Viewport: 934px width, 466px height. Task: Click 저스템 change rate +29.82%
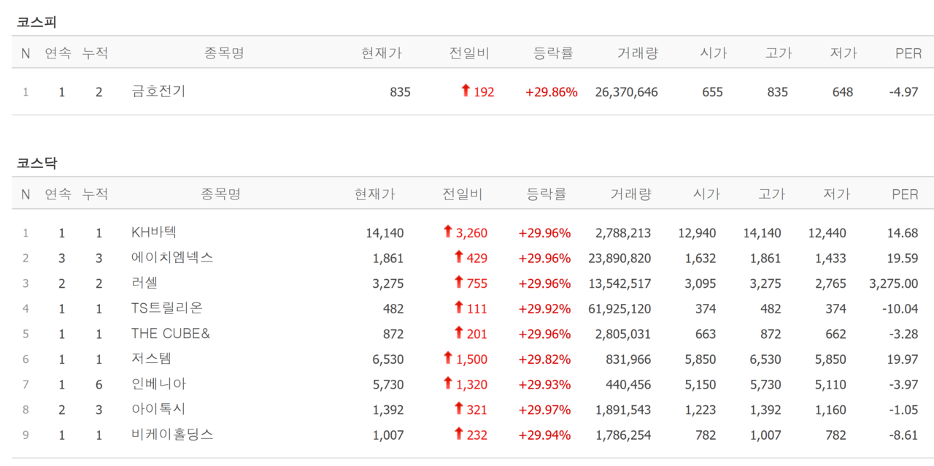[544, 359]
